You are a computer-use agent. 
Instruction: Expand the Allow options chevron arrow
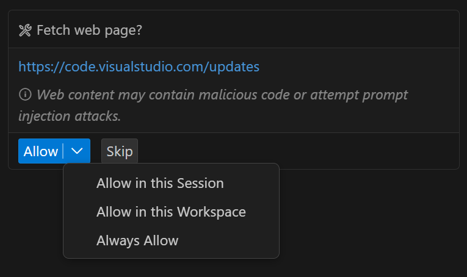tap(77, 151)
